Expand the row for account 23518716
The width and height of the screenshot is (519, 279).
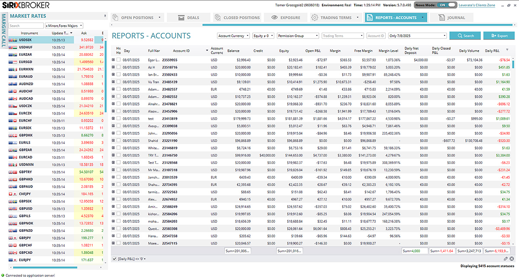(x=113, y=67)
